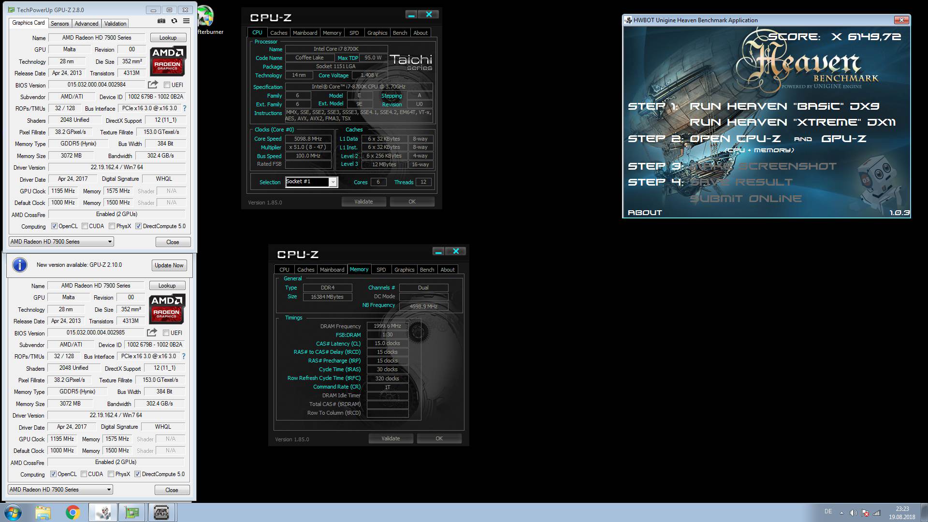Viewport: 928px width, 522px height.
Task: Click the Action Center flag tray icon
Action: 865,513
